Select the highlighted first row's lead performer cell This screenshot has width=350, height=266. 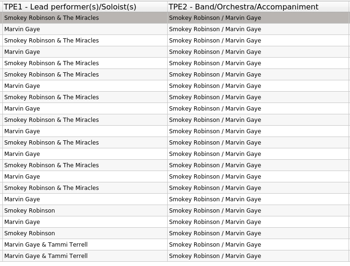pyautogui.click(x=52, y=18)
